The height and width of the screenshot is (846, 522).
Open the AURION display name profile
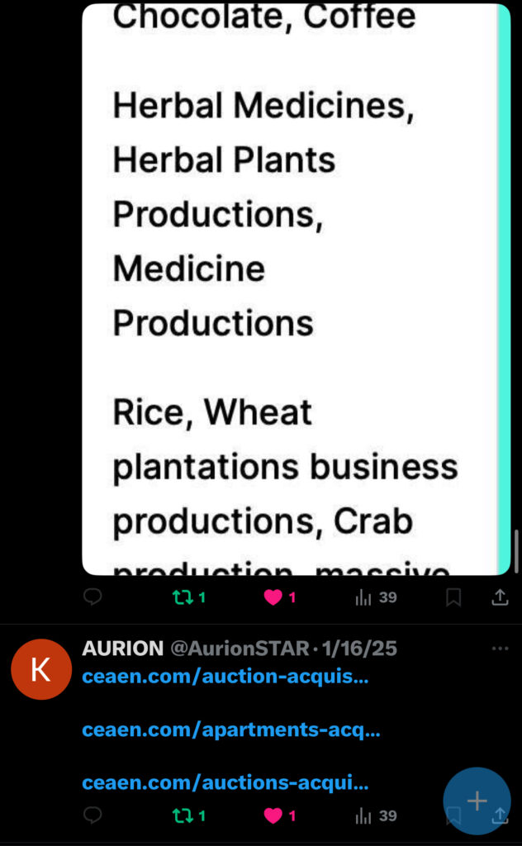(x=122, y=649)
